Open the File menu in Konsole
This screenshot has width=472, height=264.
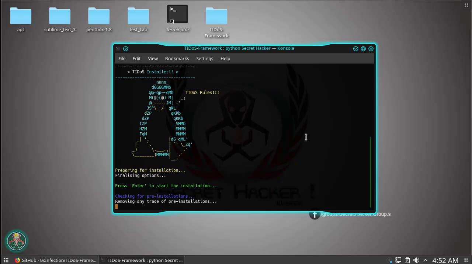122,59
